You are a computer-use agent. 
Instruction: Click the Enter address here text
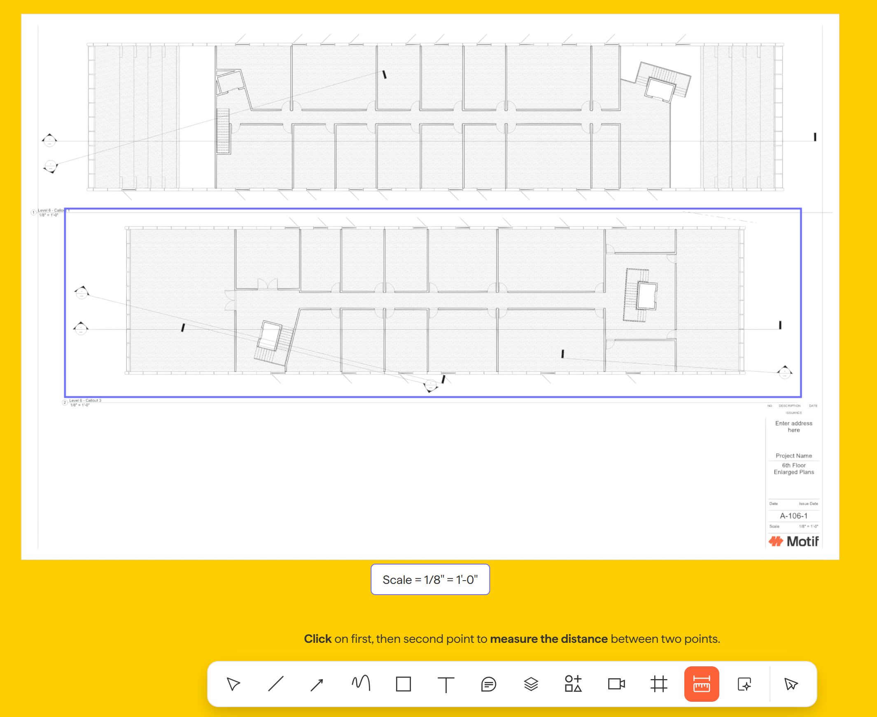click(x=794, y=426)
